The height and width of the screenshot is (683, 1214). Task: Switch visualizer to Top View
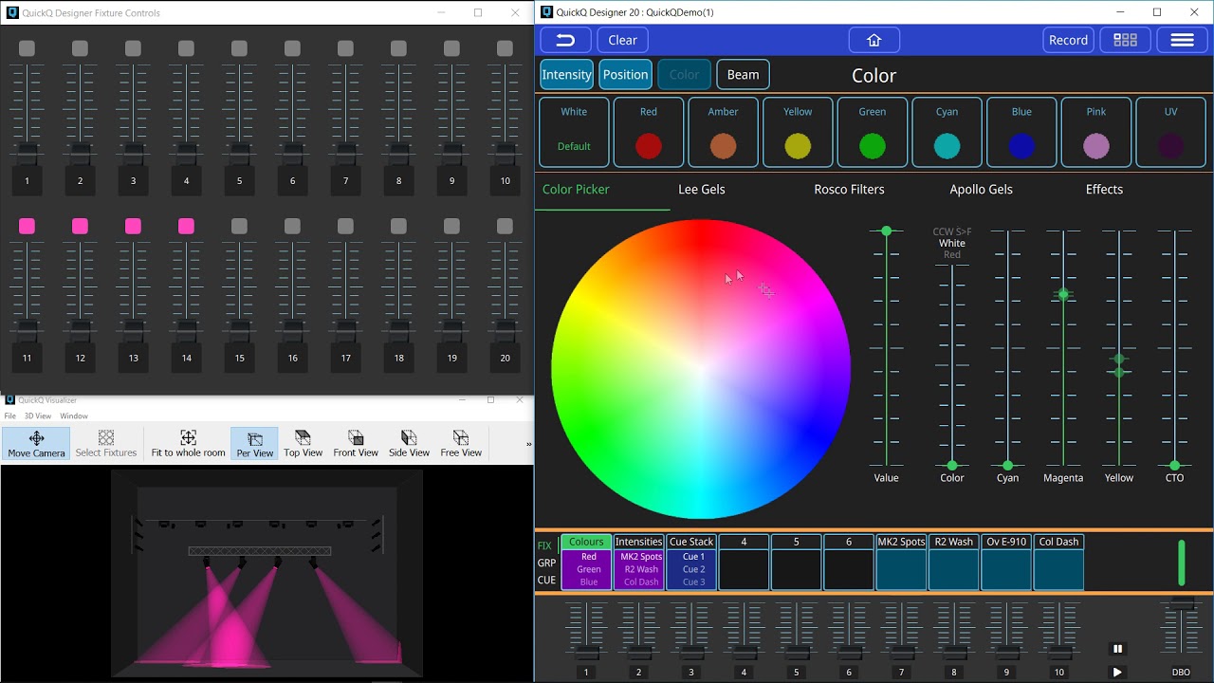click(303, 443)
